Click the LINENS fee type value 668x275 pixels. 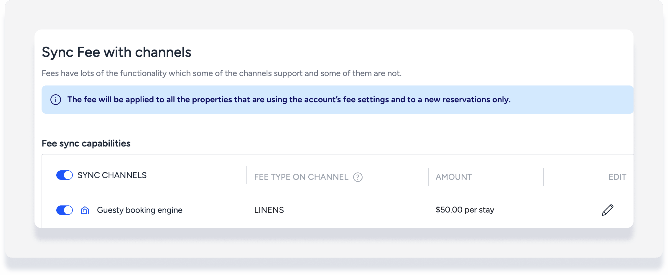tap(269, 210)
